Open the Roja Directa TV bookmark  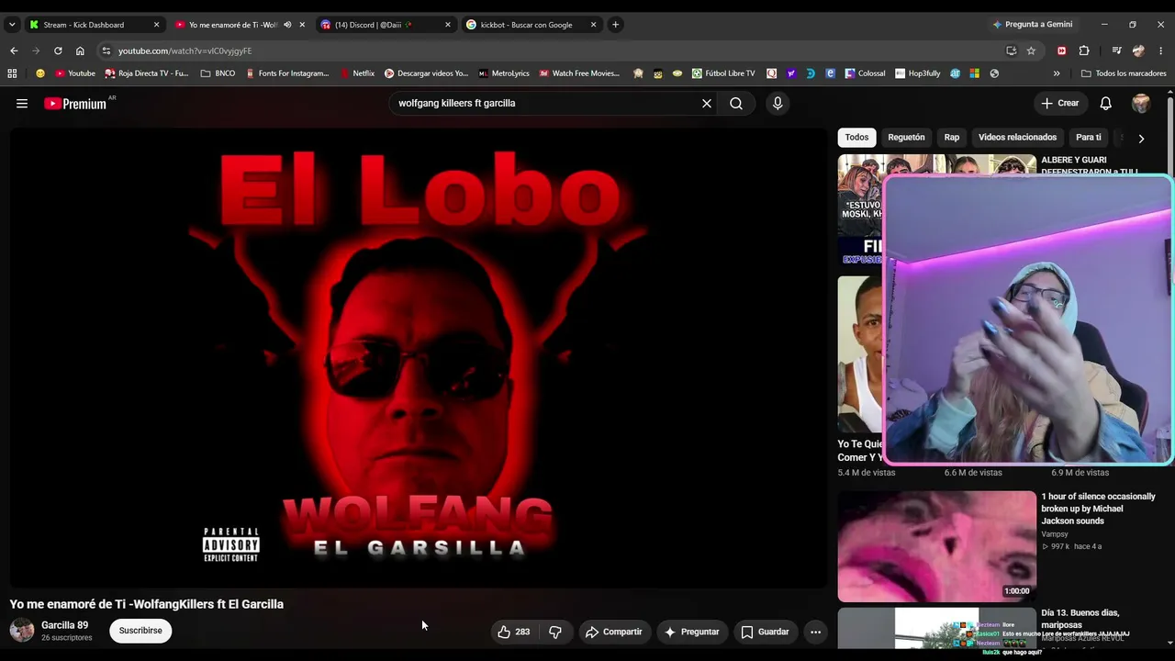click(x=147, y=73)
